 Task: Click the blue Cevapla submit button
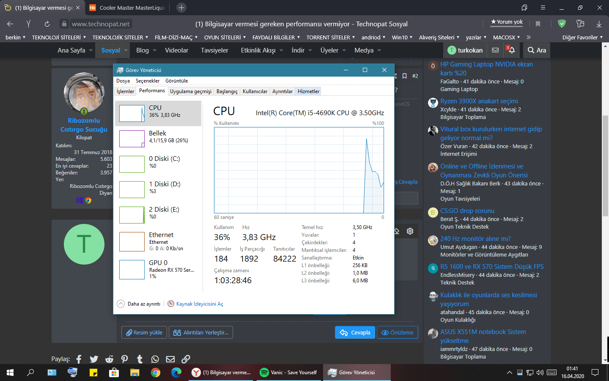355,332
